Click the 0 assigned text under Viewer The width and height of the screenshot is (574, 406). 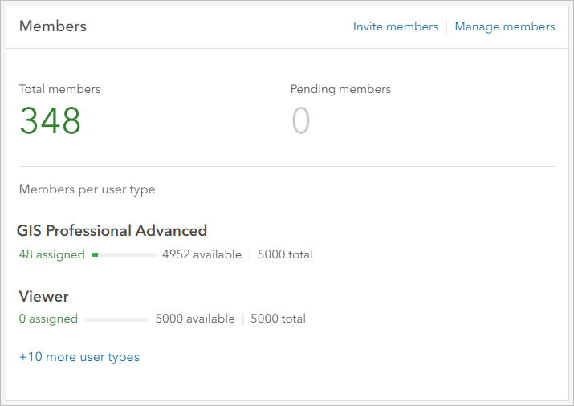pos(48,319)
